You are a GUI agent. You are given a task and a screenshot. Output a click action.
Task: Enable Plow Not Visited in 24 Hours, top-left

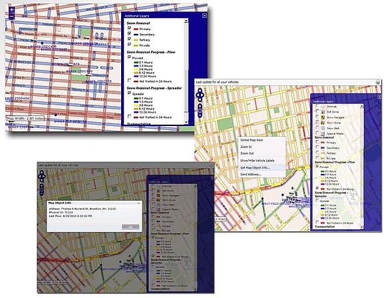129,81
